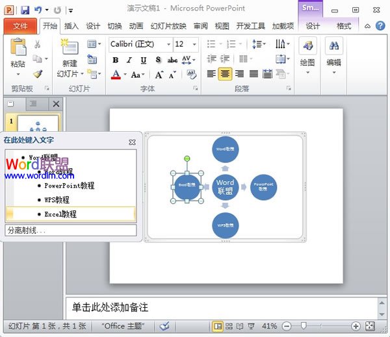Toggle strikethrough abc formatting

pos(172,60)
